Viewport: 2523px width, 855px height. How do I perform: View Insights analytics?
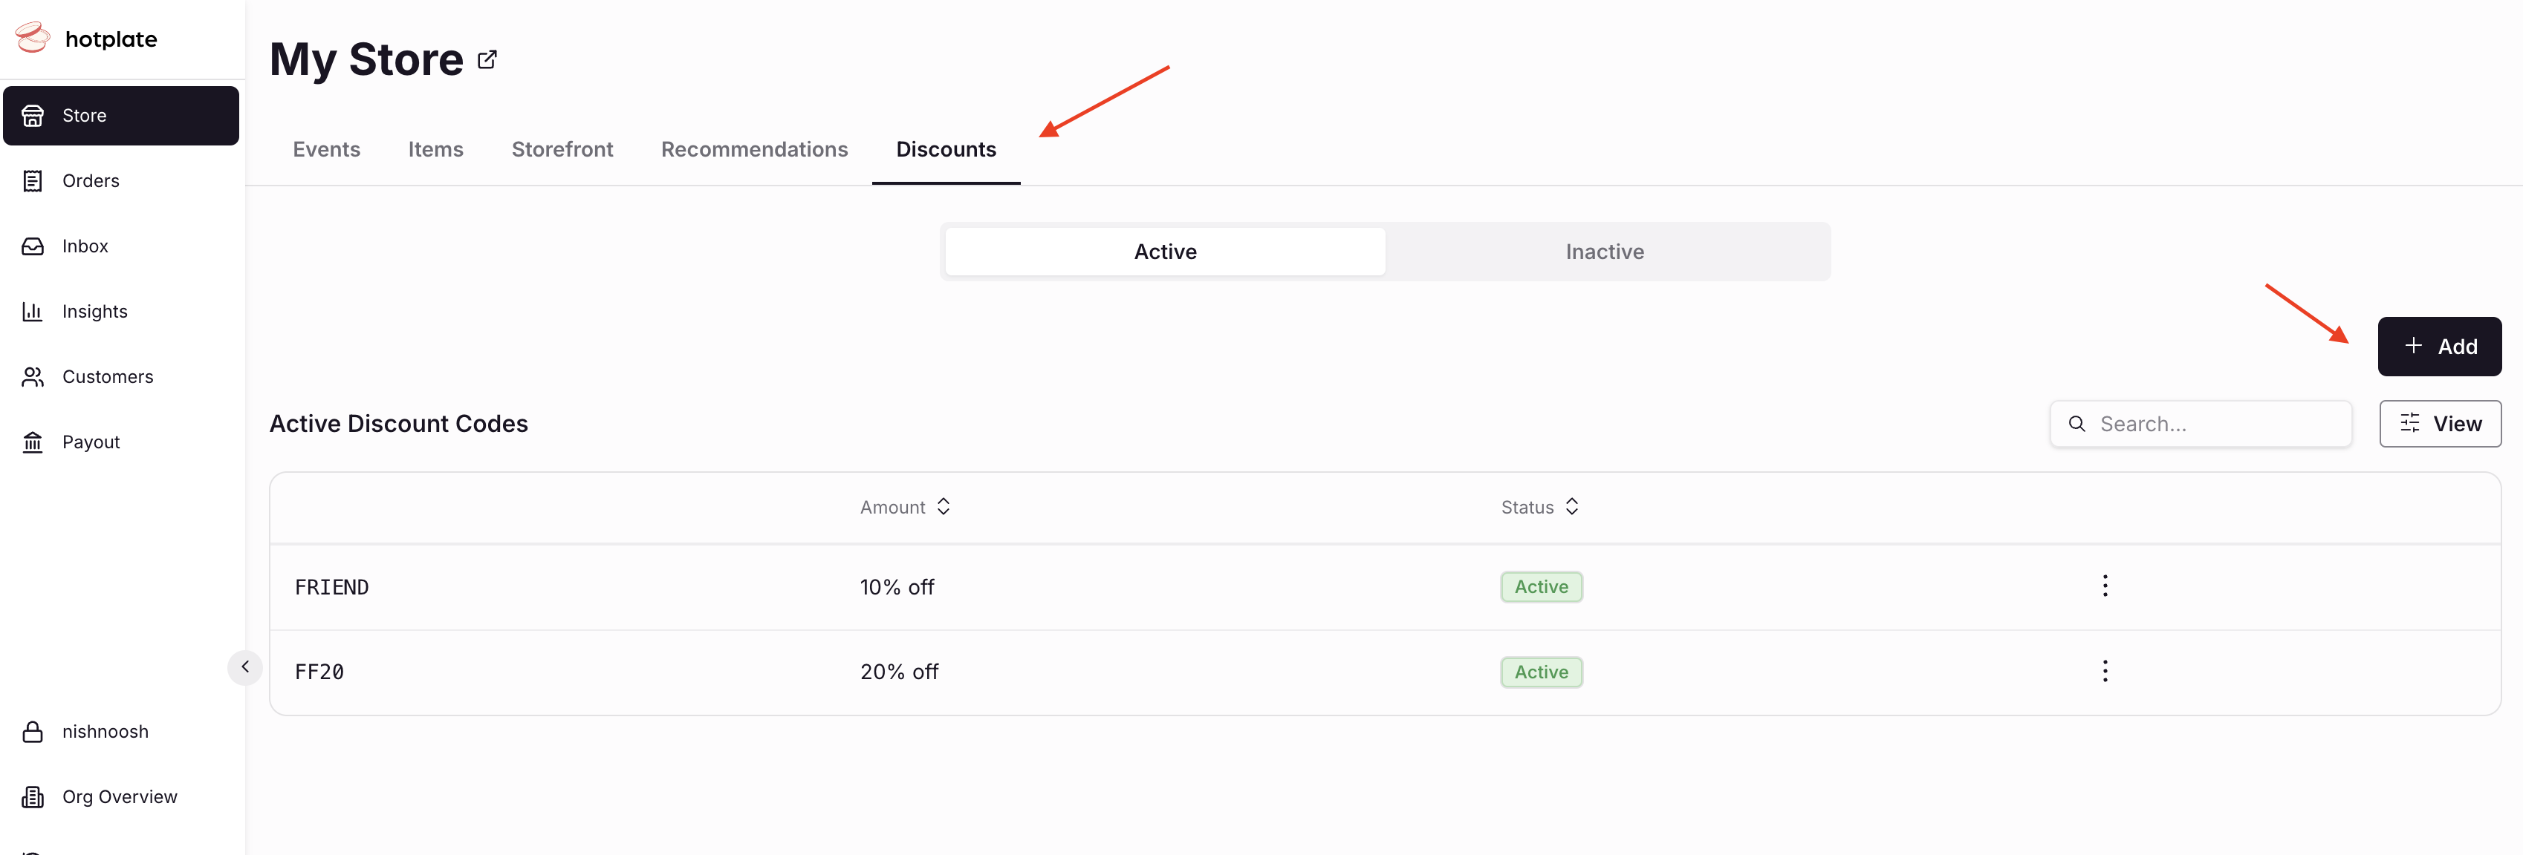[95, 311]
